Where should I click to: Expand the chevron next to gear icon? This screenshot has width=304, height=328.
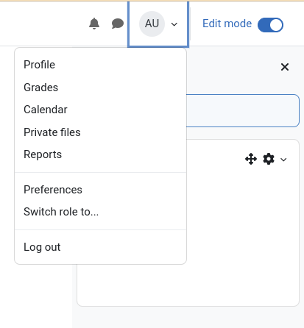pyautogui.click(x=283, y=160)
